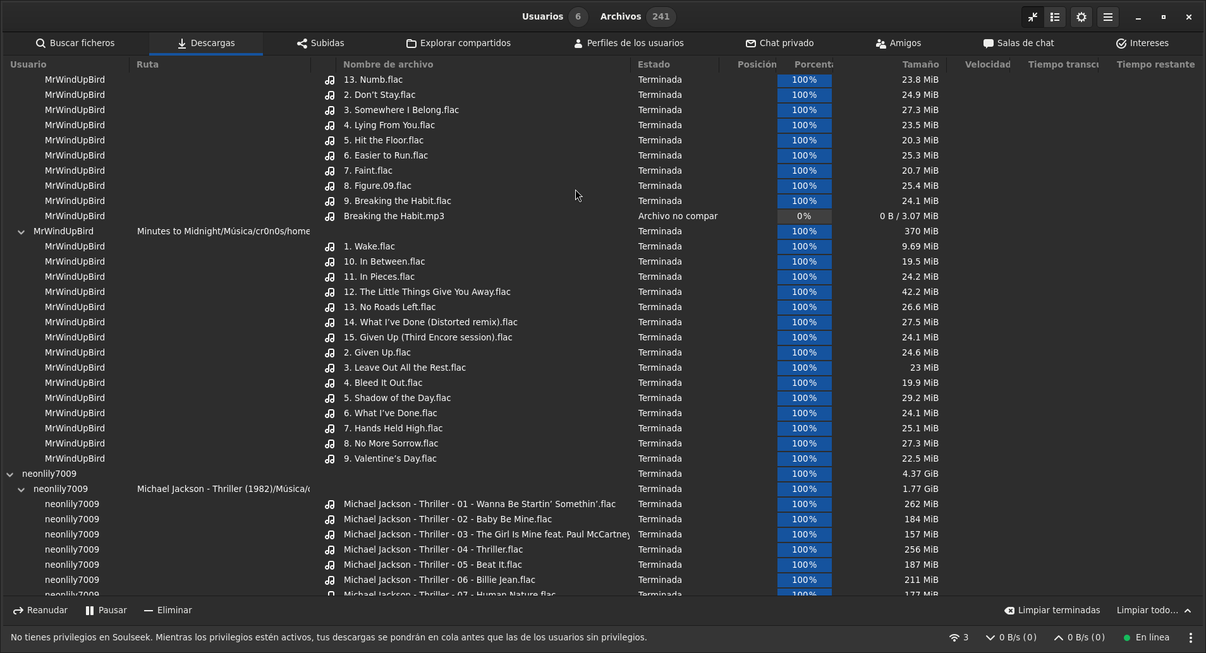Click the music icon for 4. Bleed It Out.flac
Image resolution: width=1206 pixels, height=653 pixels.
point(330,383)
